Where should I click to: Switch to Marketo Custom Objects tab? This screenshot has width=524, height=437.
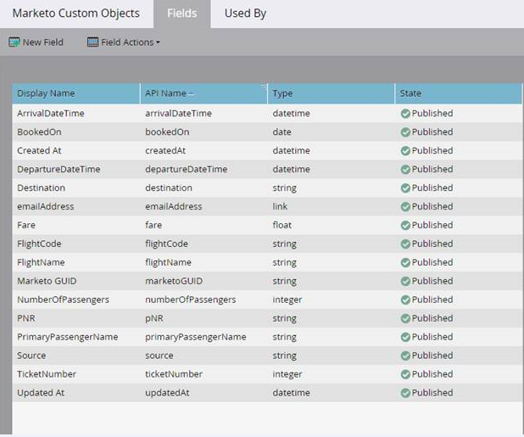76,14
